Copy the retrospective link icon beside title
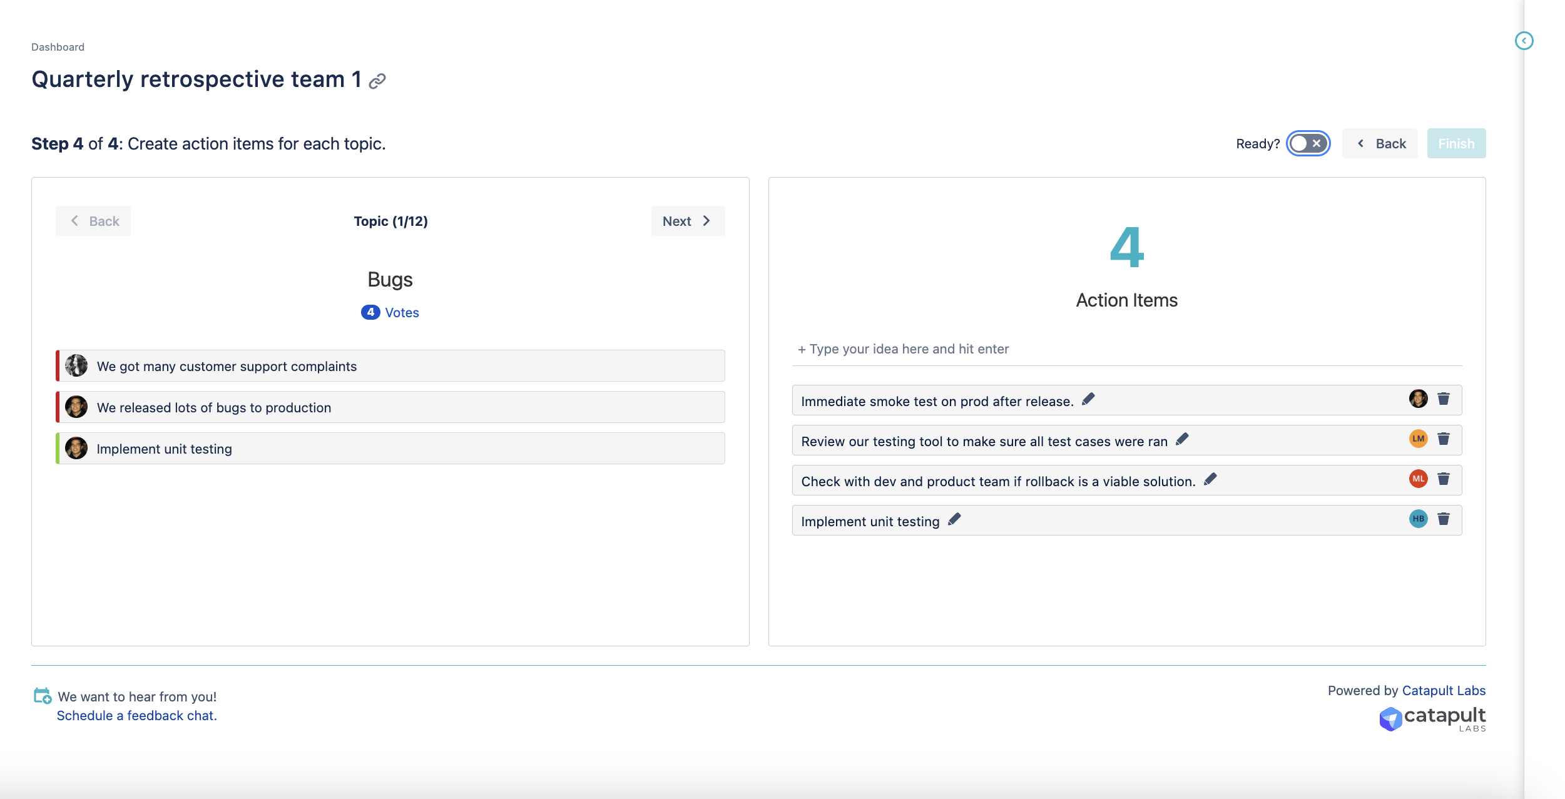1565x799 pixels. pyautogui.click(x=377, y=81)
